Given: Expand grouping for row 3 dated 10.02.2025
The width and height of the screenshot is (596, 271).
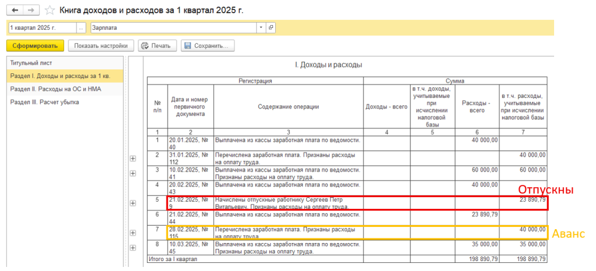Looking at the screenshot, I should 133,173.
